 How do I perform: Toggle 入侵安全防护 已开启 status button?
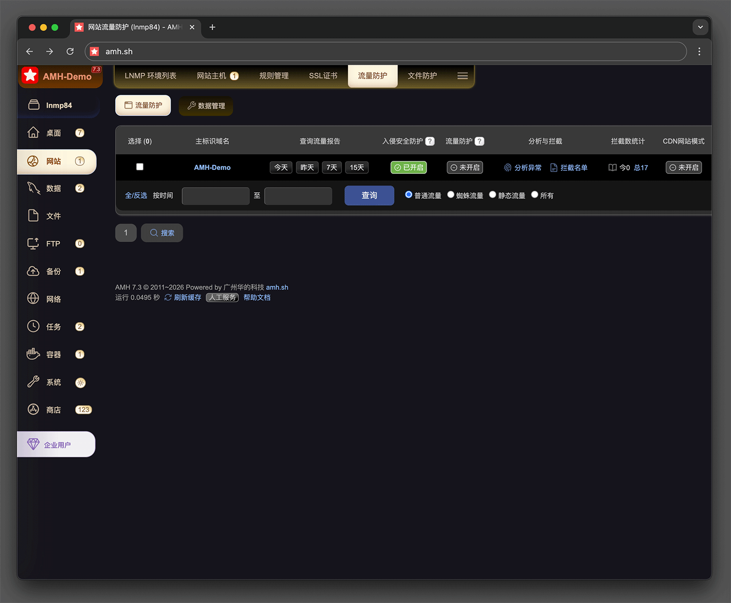[x=408, y=168]
